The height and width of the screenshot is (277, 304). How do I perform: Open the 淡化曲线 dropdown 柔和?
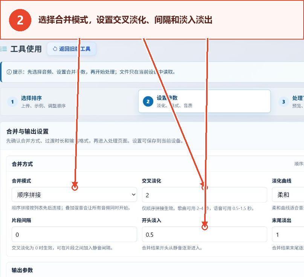coord(288,195)
